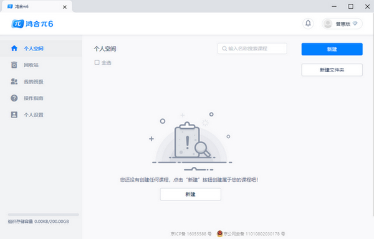Click the 个人设置 profile card icon
Screen dimensions: 374x239
coord(14,115)
